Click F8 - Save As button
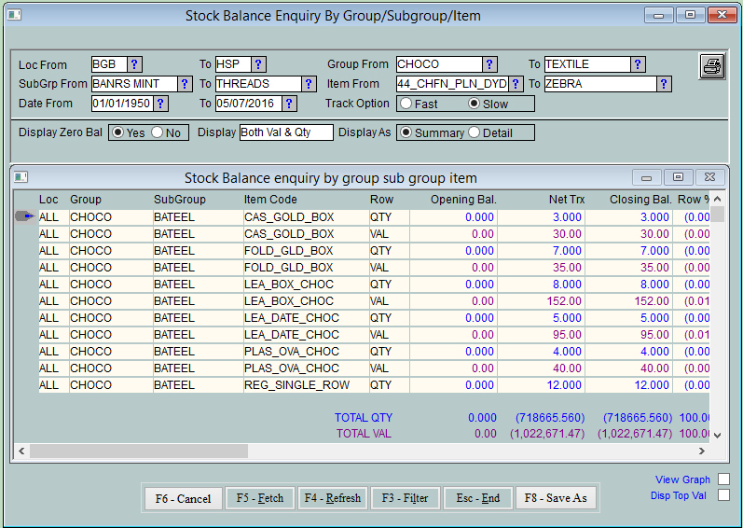 tap(556, 498)
